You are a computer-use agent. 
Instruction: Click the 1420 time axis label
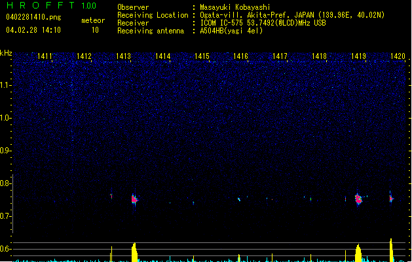tap(398, 56)
